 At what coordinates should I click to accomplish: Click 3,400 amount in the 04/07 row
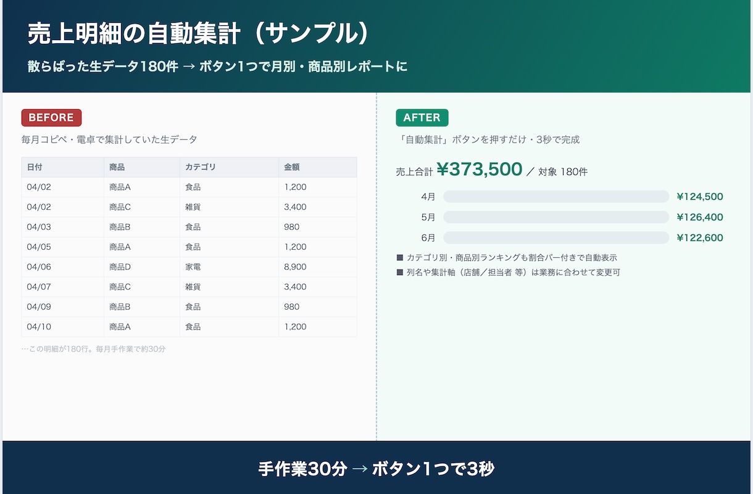coord(317,287)
